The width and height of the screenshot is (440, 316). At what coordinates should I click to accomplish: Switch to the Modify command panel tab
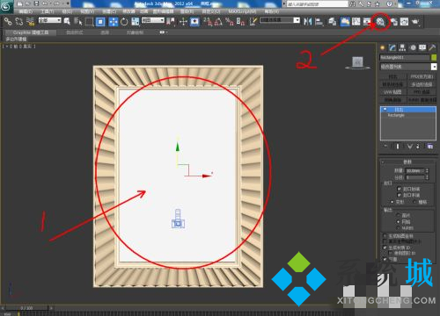(392, 47)
